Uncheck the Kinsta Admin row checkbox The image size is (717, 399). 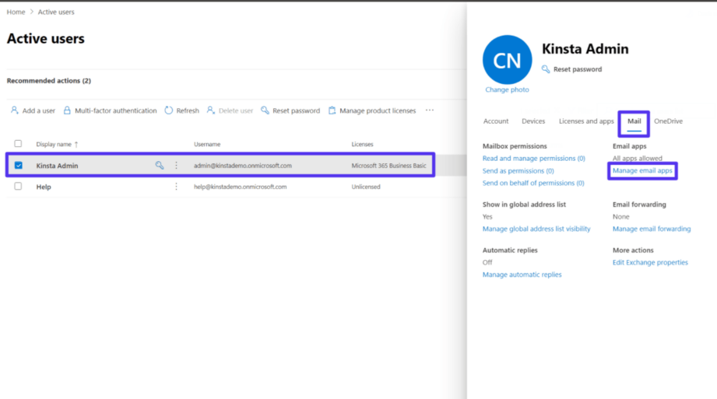[18, 166]
